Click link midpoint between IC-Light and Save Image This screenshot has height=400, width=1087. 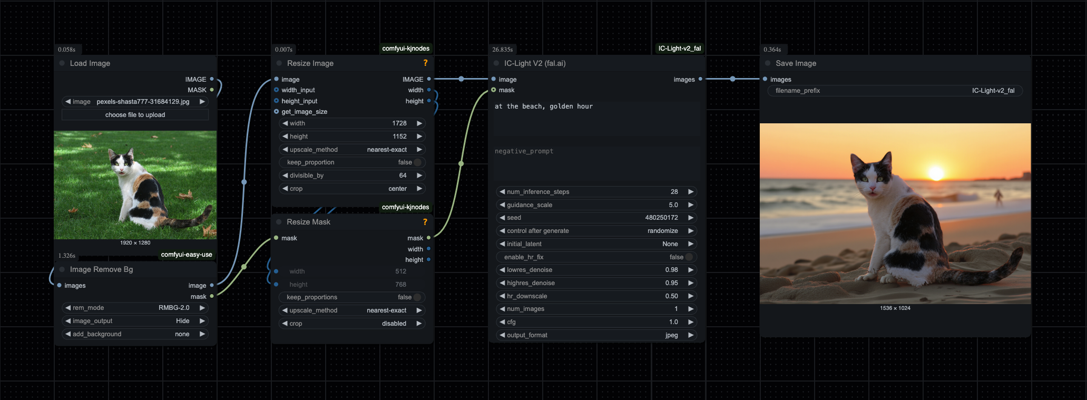click(x=732, y=79)
